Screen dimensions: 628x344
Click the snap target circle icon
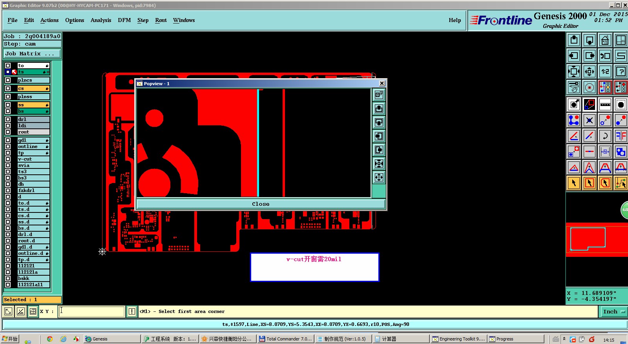tap(590, 87)
